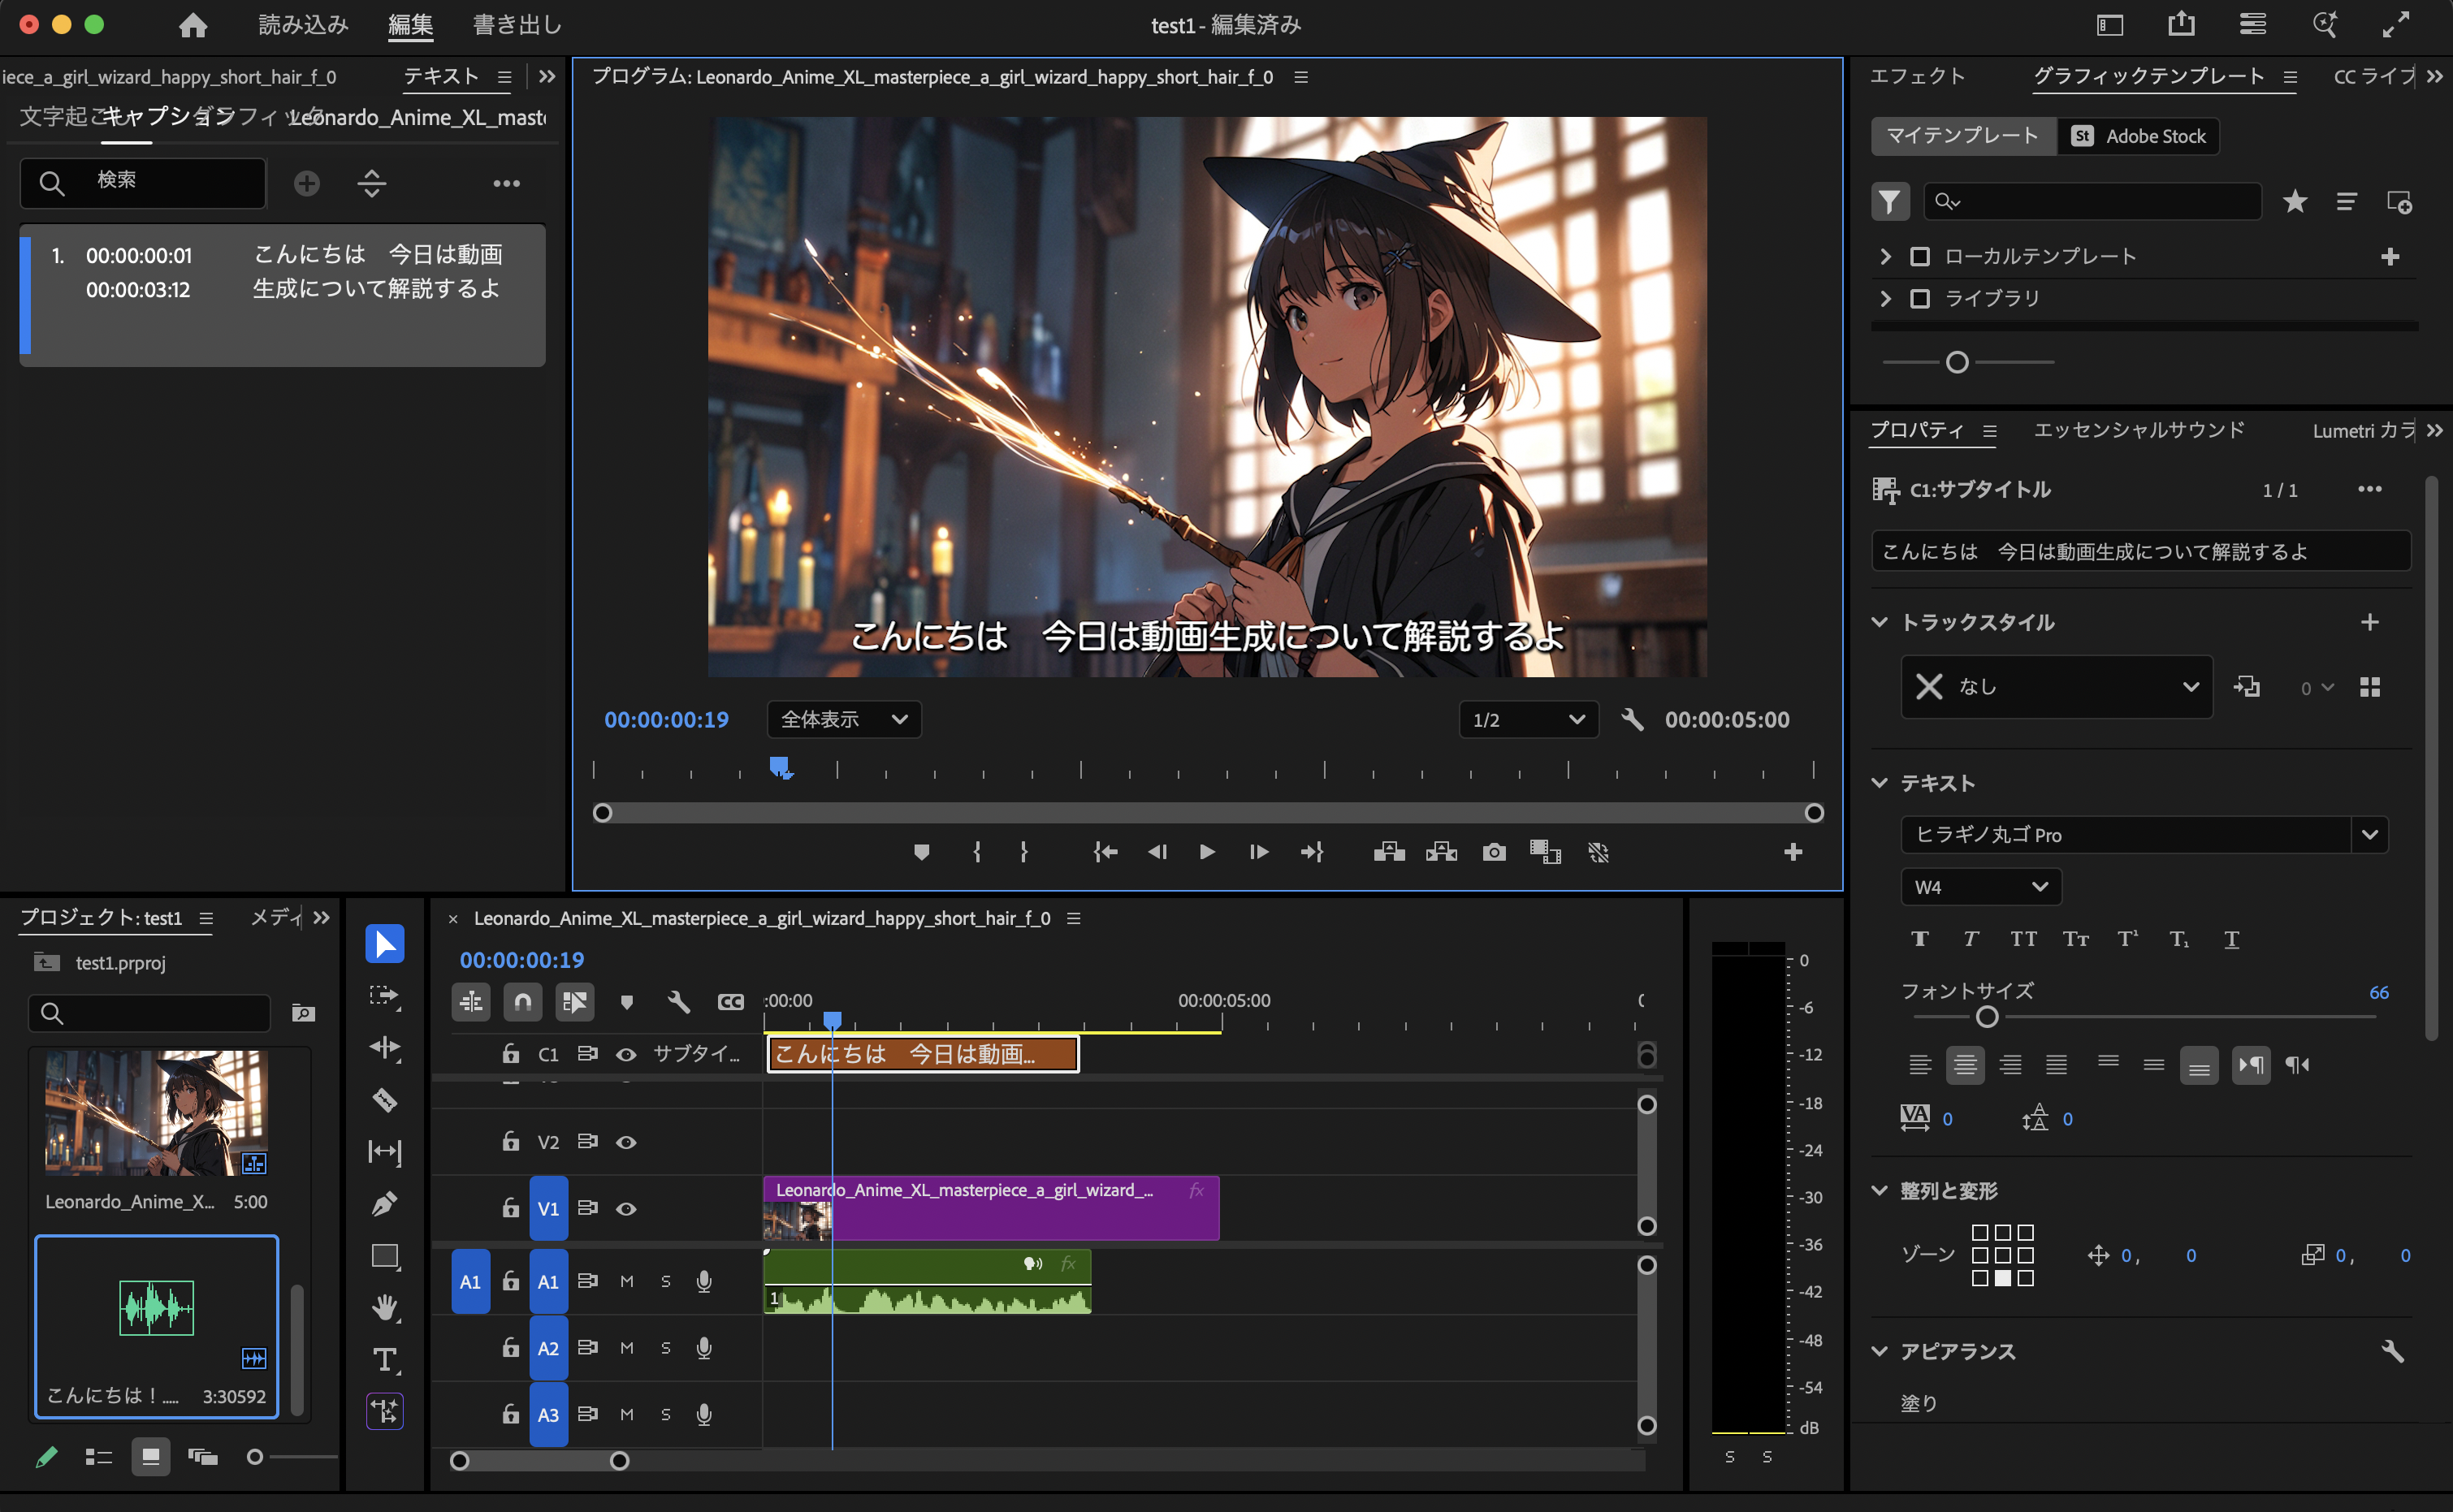
Task: Click the Add Marker button in program monitor
Action: pos(922,852)
